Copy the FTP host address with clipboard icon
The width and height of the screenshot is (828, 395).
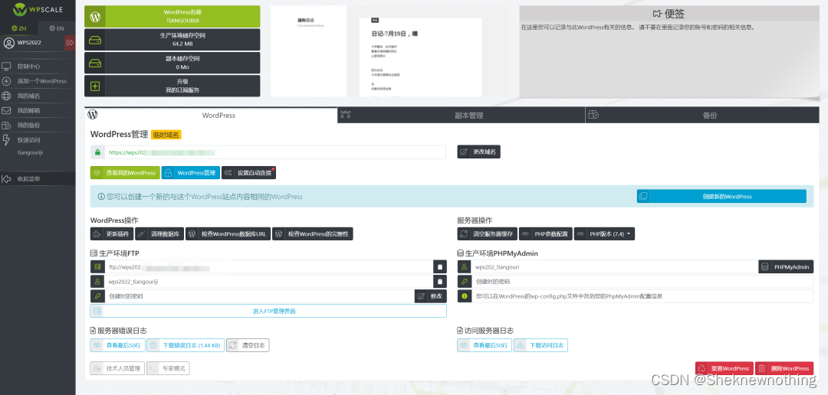pyautogui.click(x=440, y=267)
